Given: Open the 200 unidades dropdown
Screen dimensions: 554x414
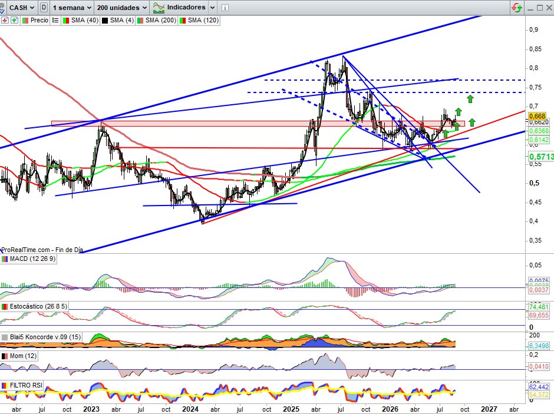Looking at the screenshot, I should point(122,8).
